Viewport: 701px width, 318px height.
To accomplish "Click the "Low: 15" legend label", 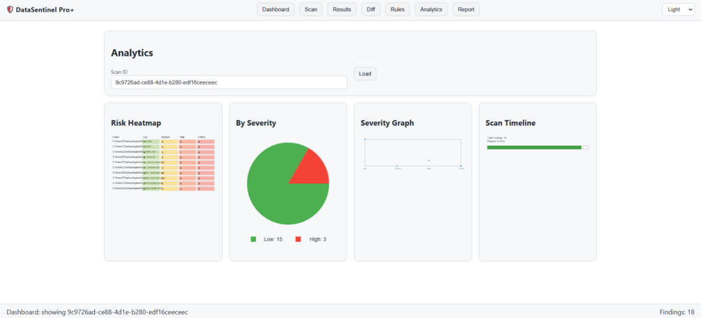I will point(273,239).
